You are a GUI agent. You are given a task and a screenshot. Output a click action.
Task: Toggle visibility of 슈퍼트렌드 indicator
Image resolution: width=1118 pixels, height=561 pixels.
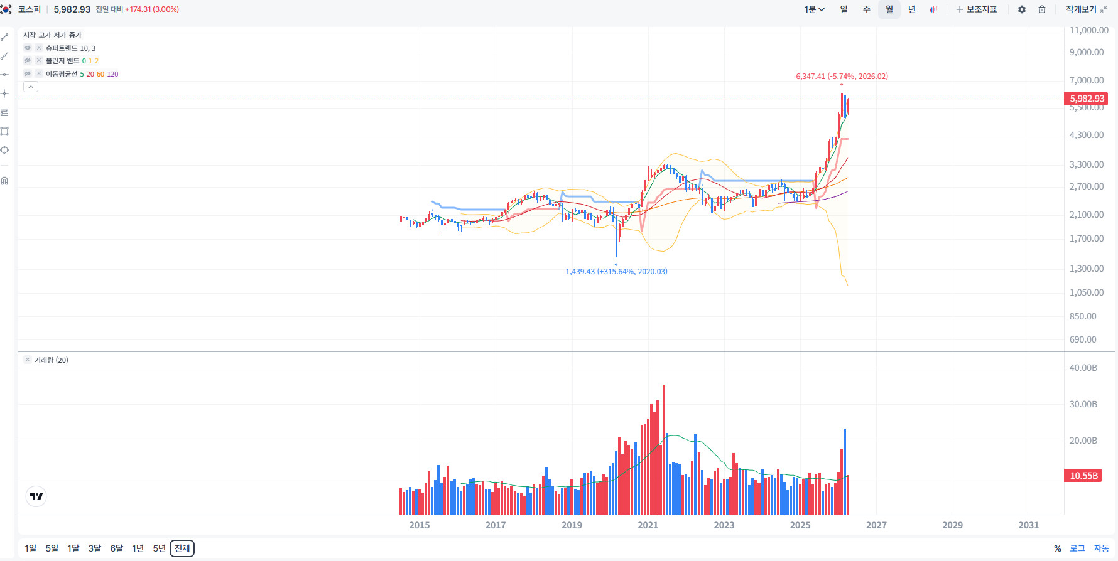coord(28,48)
